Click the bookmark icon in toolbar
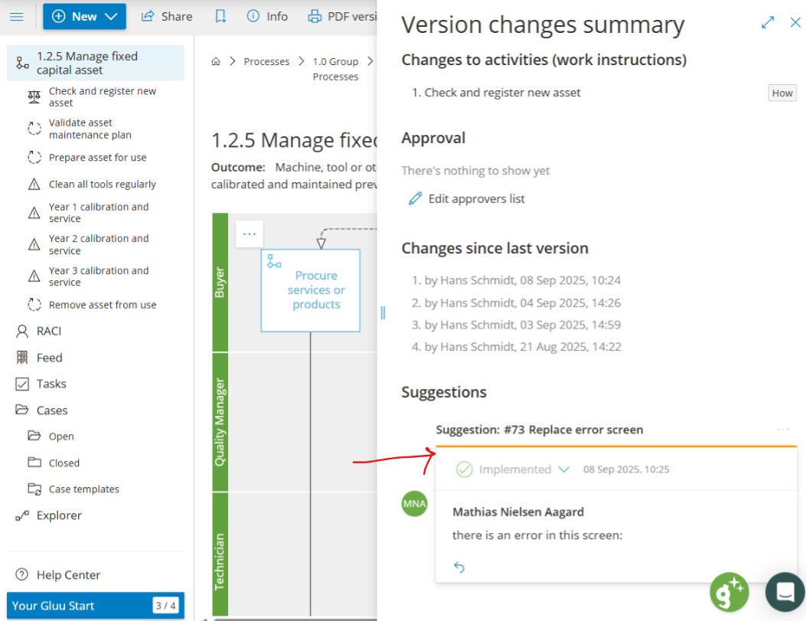Image resolution: width=806 pixels, height=621 pixels. pyautogui.click(x=220, y=16)
